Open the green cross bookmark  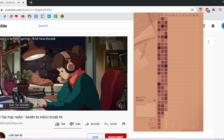tap(56, 16)
